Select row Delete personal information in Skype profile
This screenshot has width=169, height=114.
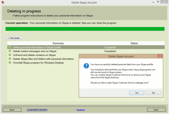(86, 47)
